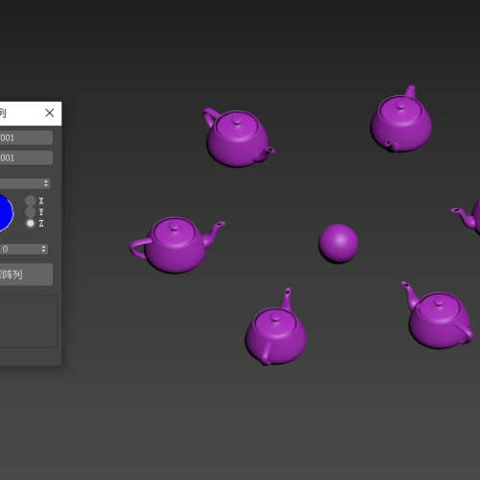
Task: Select the bottom-center teapot with upright spout
Action: (x=276, y=328)
